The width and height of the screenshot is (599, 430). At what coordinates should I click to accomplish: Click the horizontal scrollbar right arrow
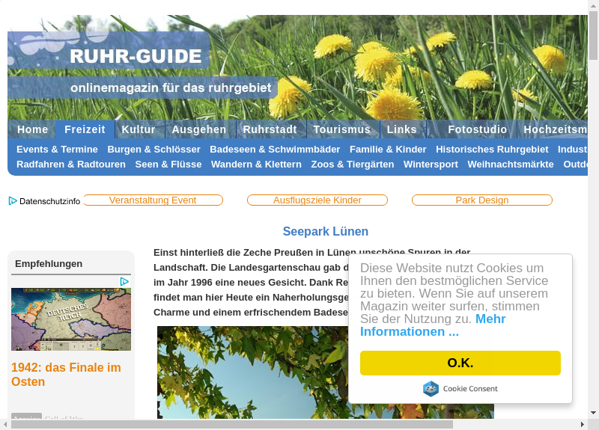pyautogui.click(x=583, y=424)
